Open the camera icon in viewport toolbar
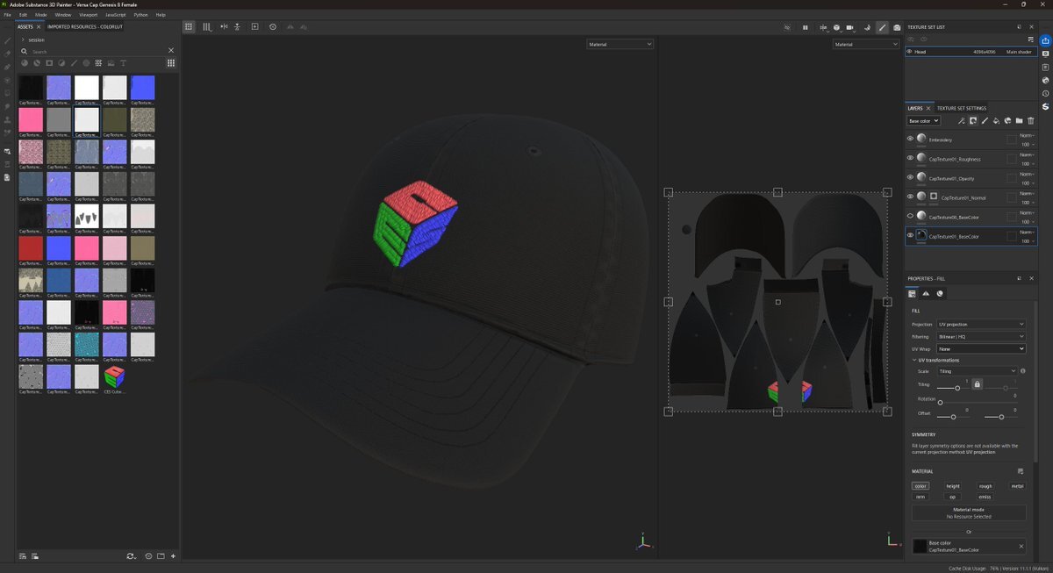This screenshot has width=1053, height=573. click(x=851, y=27)
